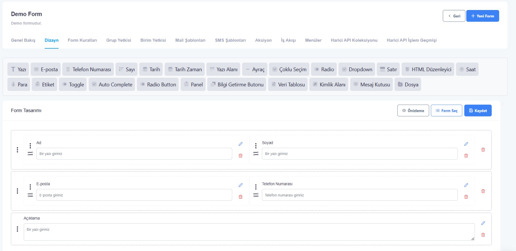Switch to the Form Kuralları tab
This screenshot has height=251, width=516.
pyautogui.click(x=82, y=40)
